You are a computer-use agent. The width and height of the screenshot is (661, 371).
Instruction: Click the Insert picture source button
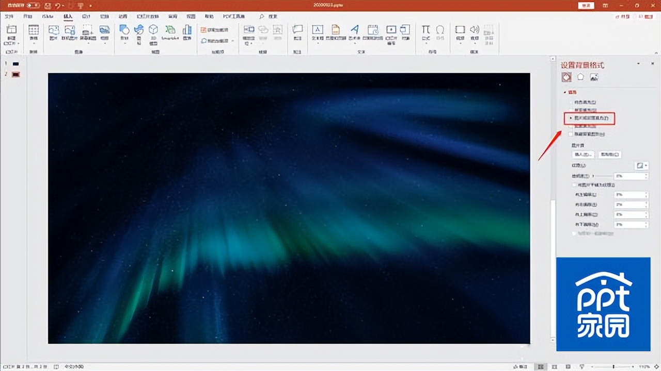(583, 155)
